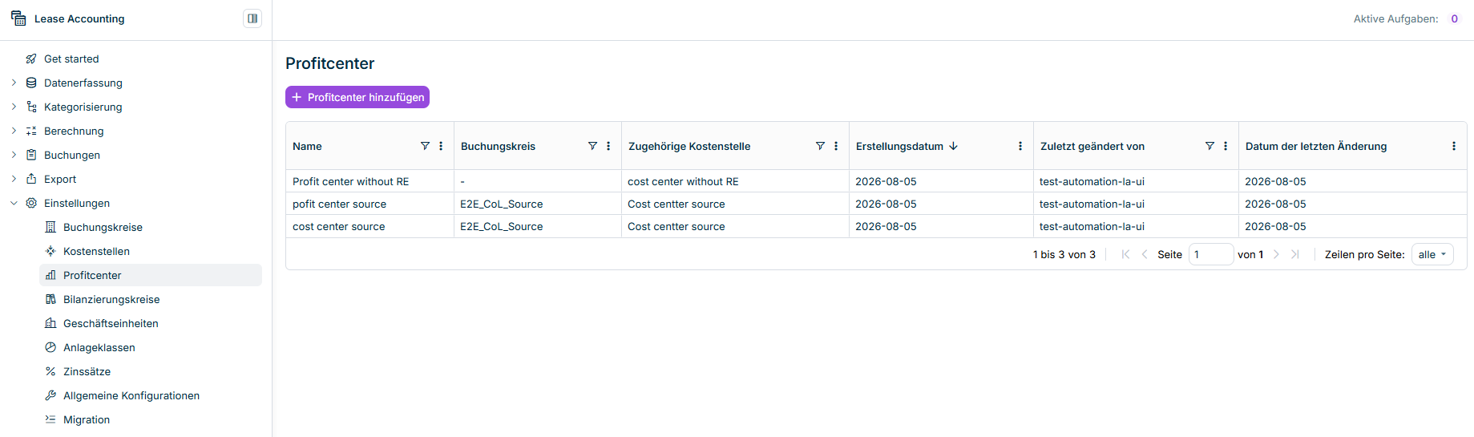Click the Seite page number input field

coord(1211,254)
